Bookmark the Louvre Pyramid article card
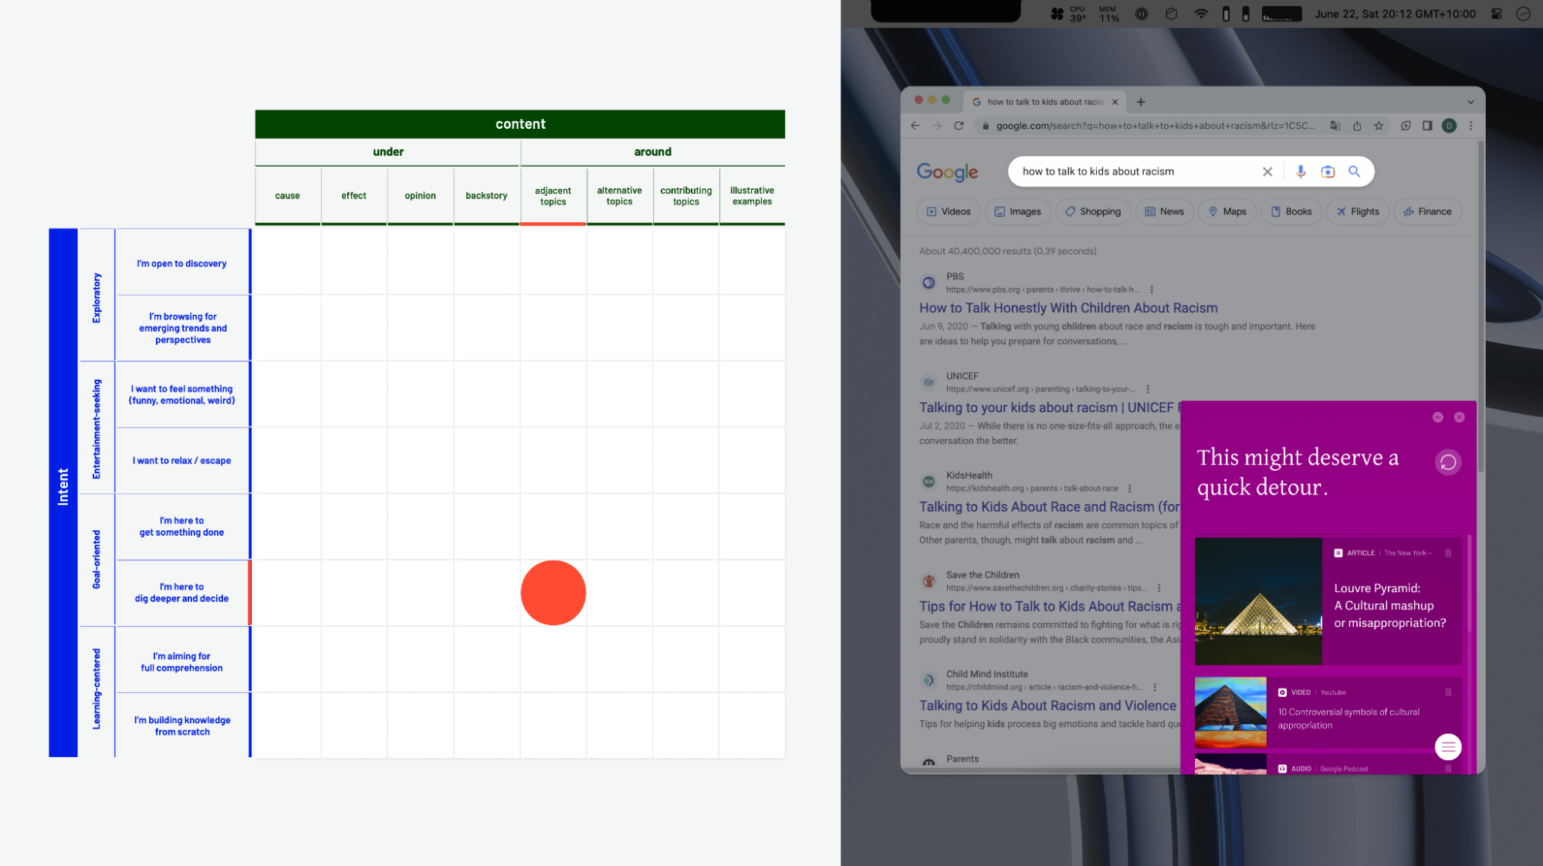Viewport: 1543px width, 866px height. coord(1448,553)
